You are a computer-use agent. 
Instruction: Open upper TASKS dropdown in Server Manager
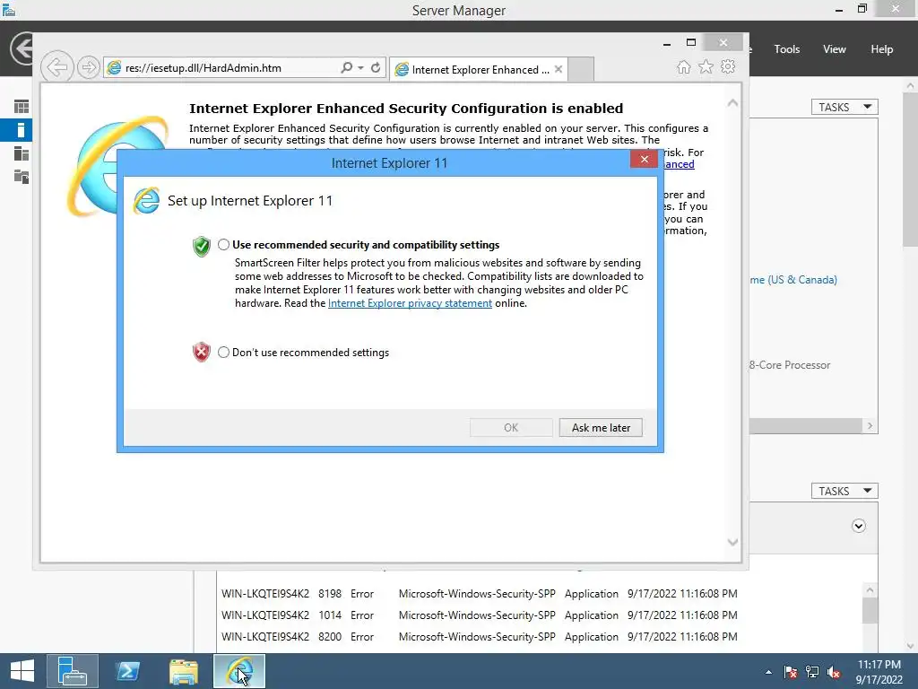(x=844, y=108)
